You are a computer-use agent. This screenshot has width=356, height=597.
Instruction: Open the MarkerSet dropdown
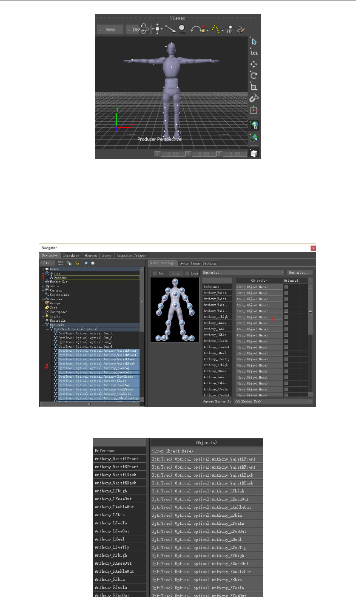tap(242, 272)
